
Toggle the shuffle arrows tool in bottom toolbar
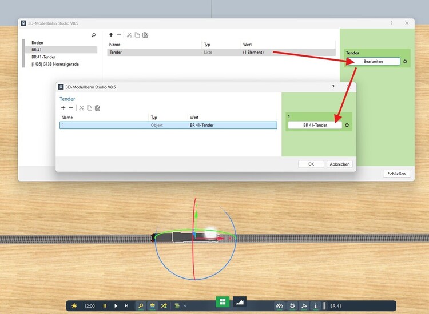pos(164,306)
